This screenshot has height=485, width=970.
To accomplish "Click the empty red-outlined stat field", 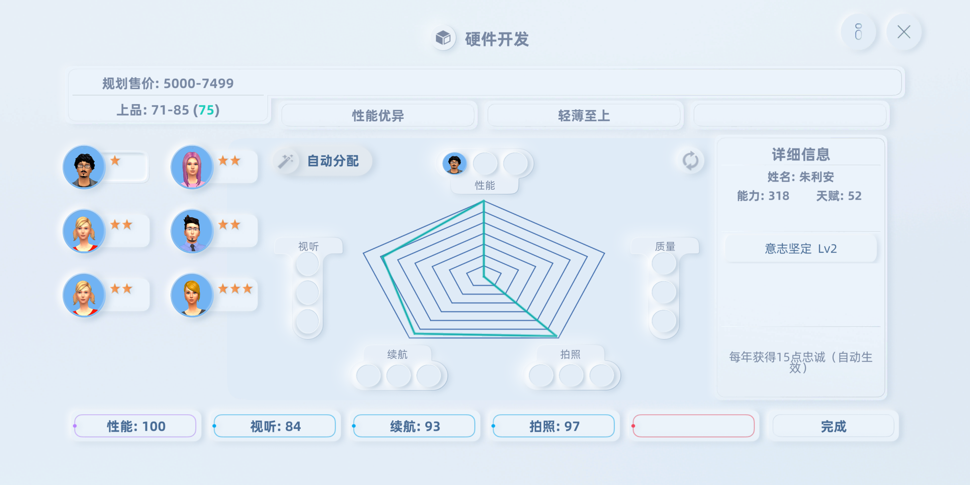I will (693, 426).
